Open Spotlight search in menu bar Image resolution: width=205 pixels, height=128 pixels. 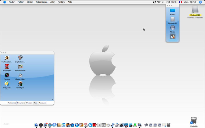tap(200, 2)
